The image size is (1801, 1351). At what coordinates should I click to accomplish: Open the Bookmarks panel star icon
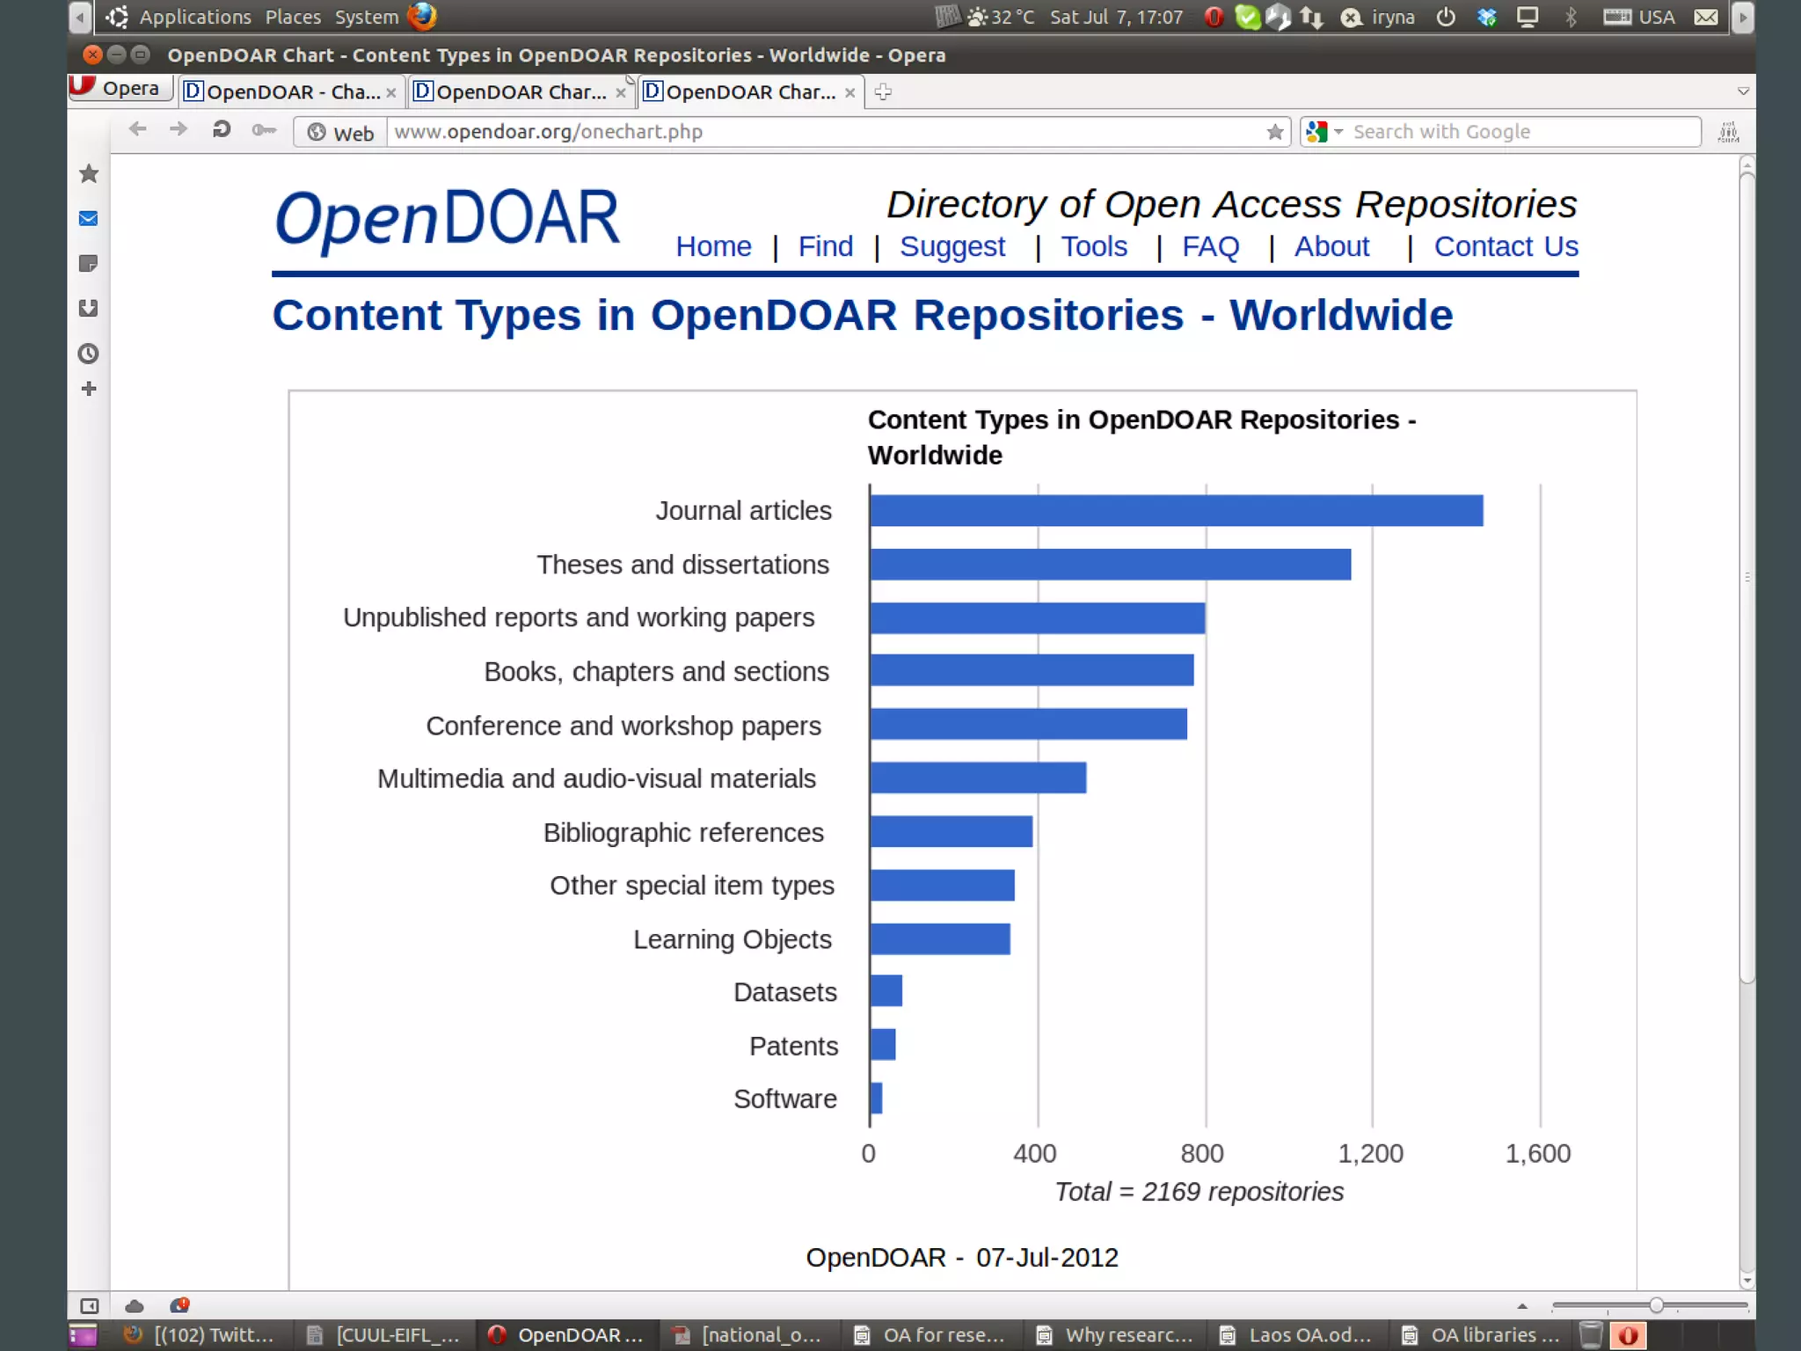(x=89, y=174)
